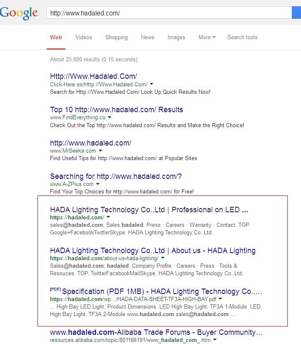Open the Images tab
This screenshot has height=344, width=301.
click(x=177, y=37)
